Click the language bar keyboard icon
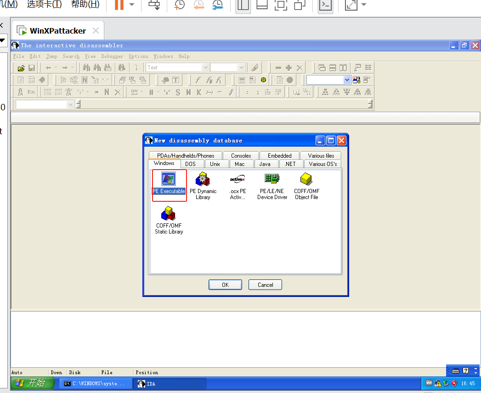481x393 pixels. point(456,371)
